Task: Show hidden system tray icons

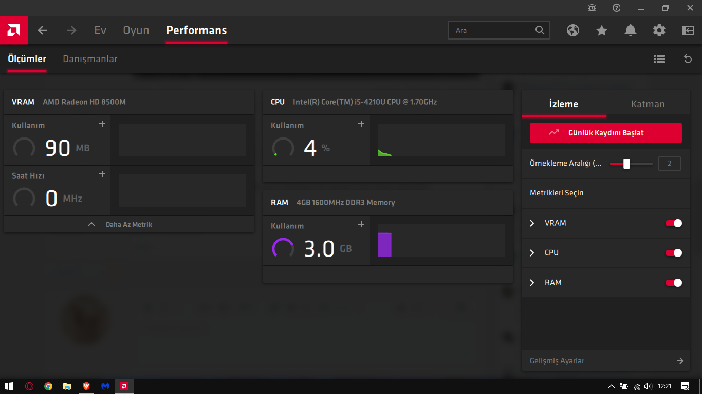Action: pos(612,386)
